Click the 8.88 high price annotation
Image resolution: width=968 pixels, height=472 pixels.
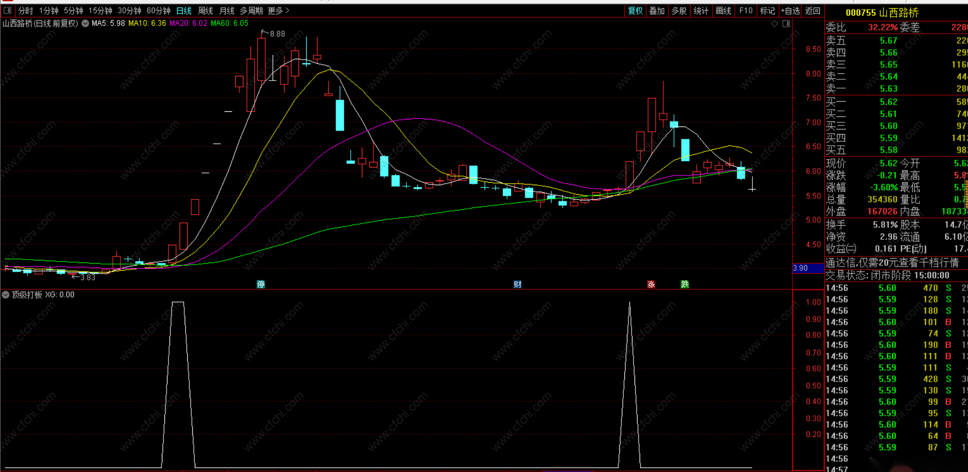pyautogui.click(x=277, y=34)
